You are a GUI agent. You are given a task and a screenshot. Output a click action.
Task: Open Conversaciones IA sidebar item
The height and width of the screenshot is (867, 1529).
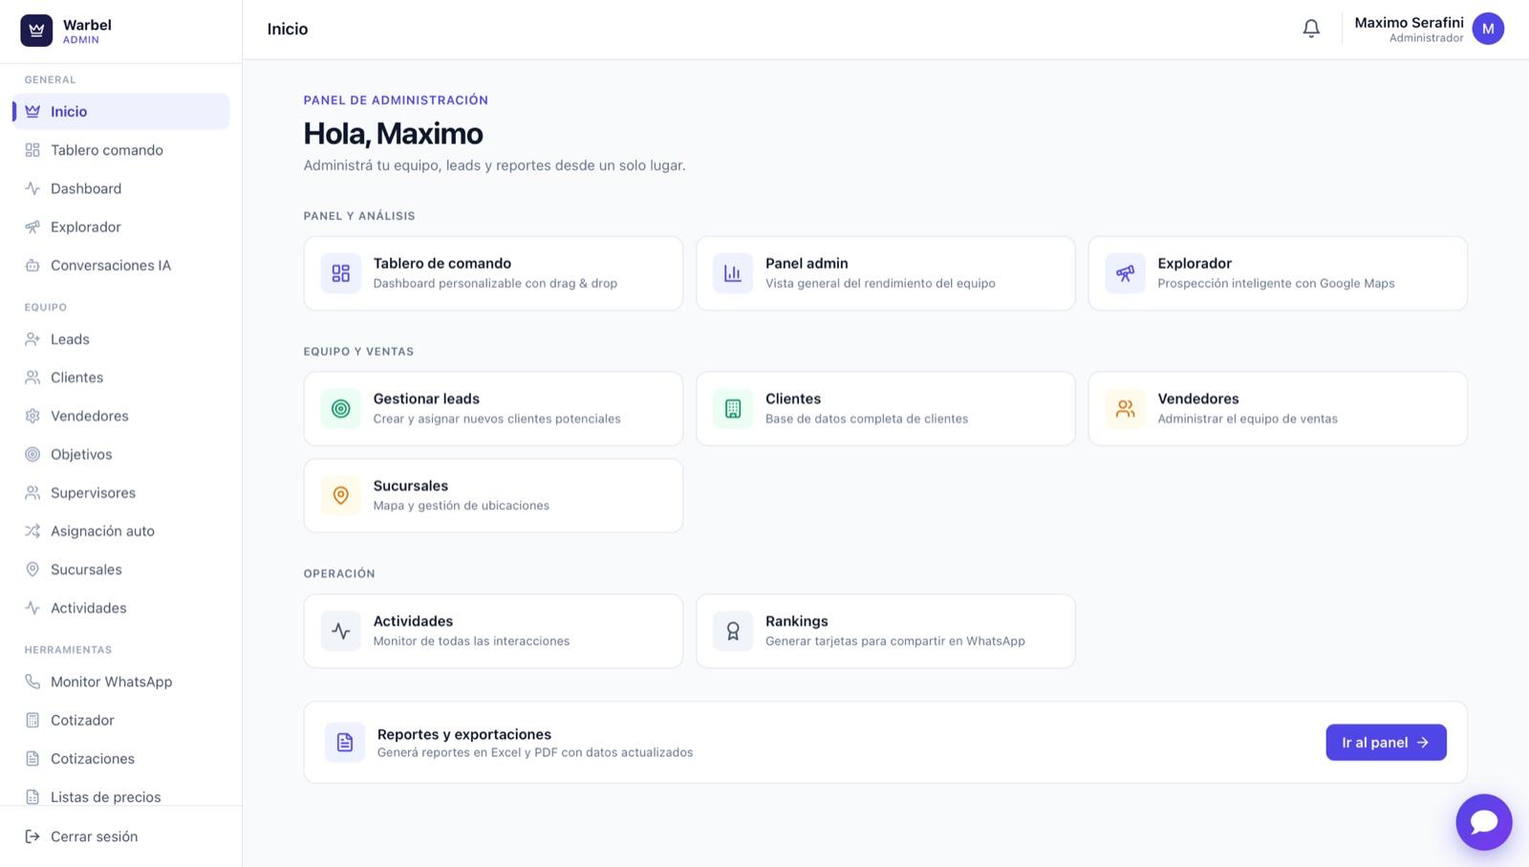[121, 265]
